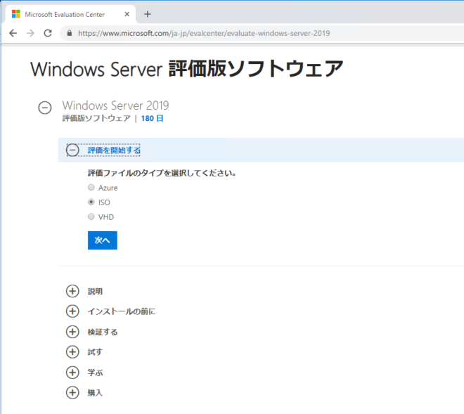Click the browser back arrow

point(13,33)
